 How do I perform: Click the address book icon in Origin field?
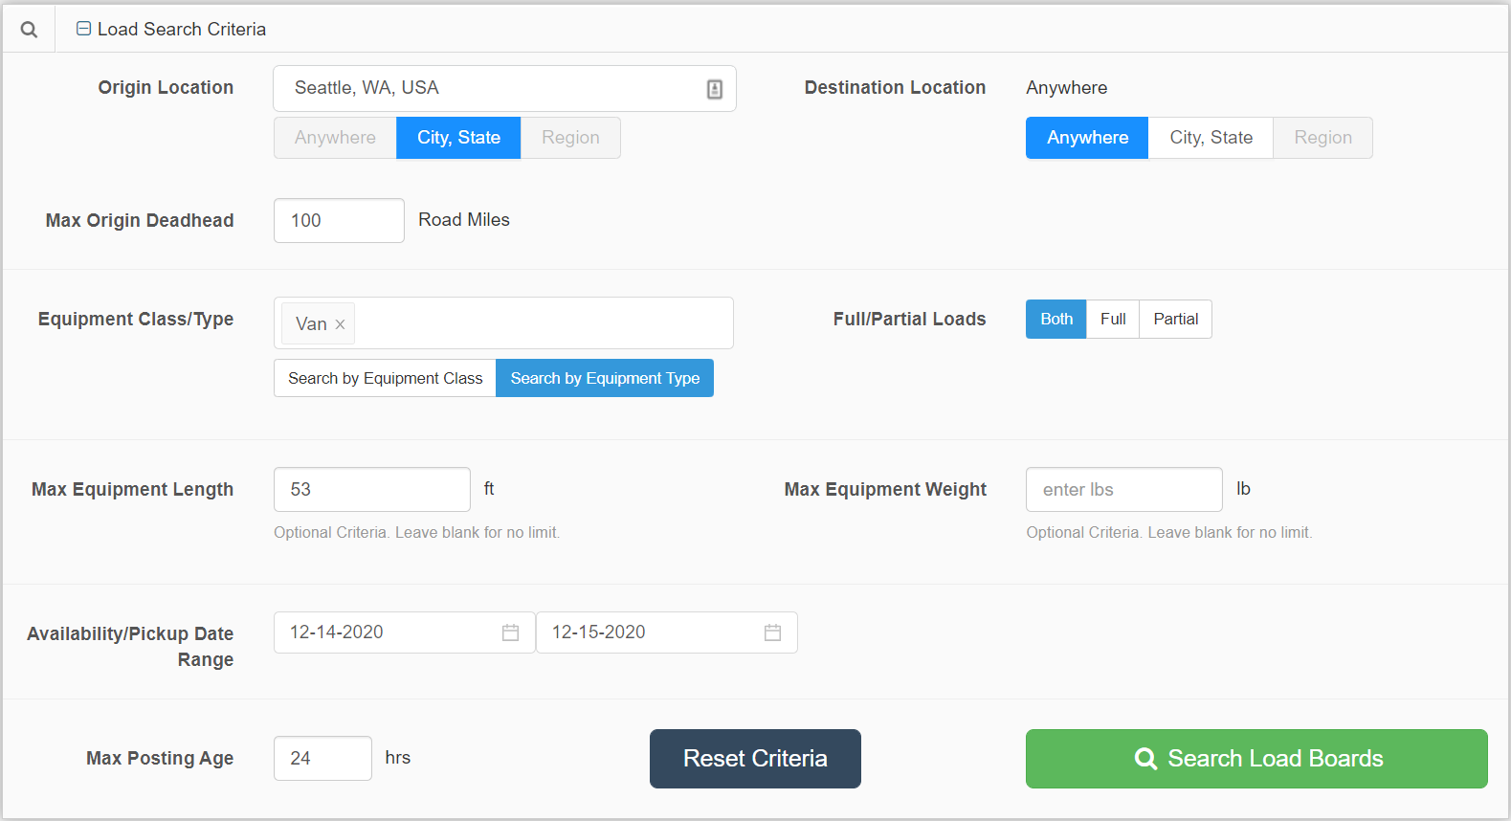[715, 89]
